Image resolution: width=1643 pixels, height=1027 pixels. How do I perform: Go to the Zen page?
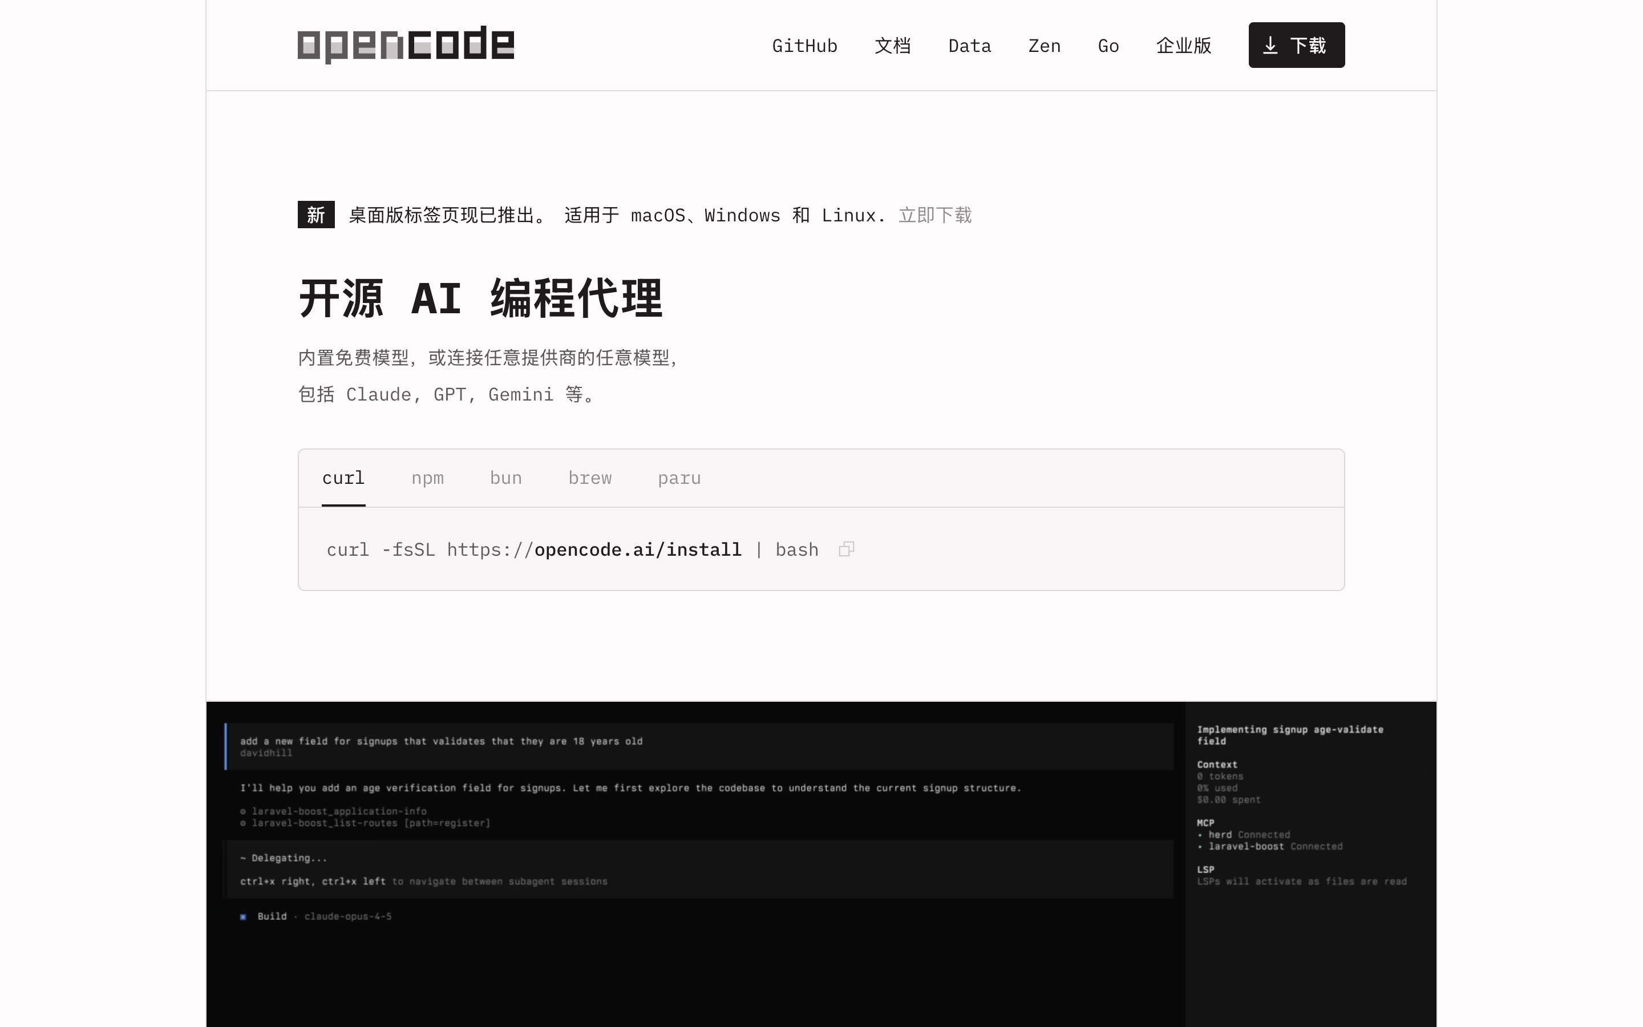click(1044, 46)
